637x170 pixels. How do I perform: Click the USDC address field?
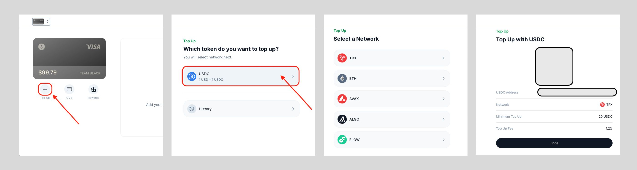tap(577, 92)
